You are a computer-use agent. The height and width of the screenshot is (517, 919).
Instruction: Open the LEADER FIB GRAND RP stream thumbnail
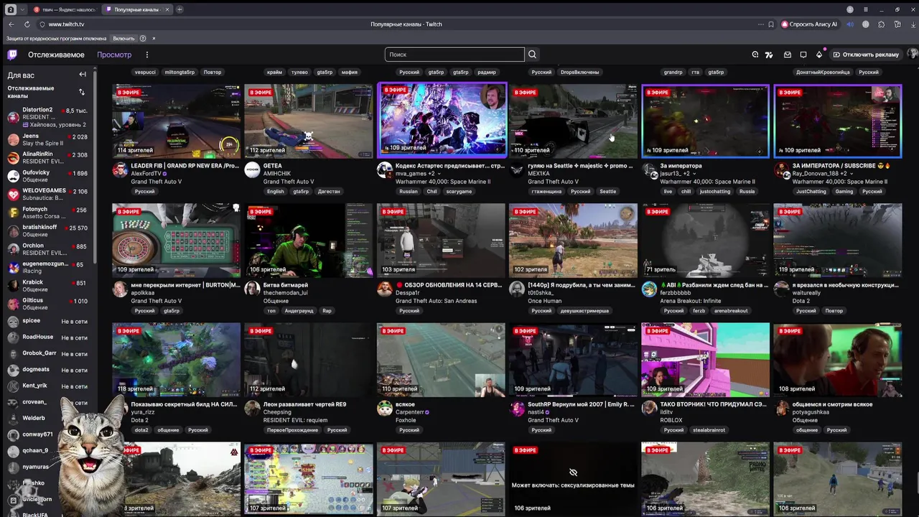176,121
